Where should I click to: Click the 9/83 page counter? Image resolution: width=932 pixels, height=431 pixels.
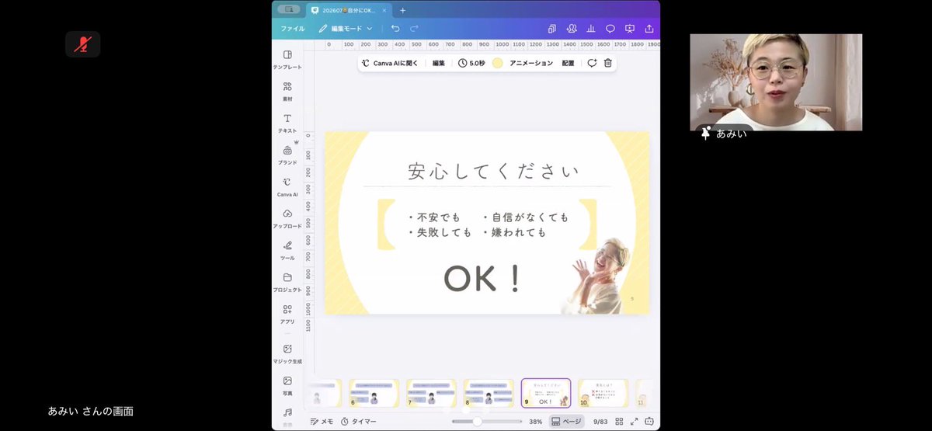coord(600,421)
